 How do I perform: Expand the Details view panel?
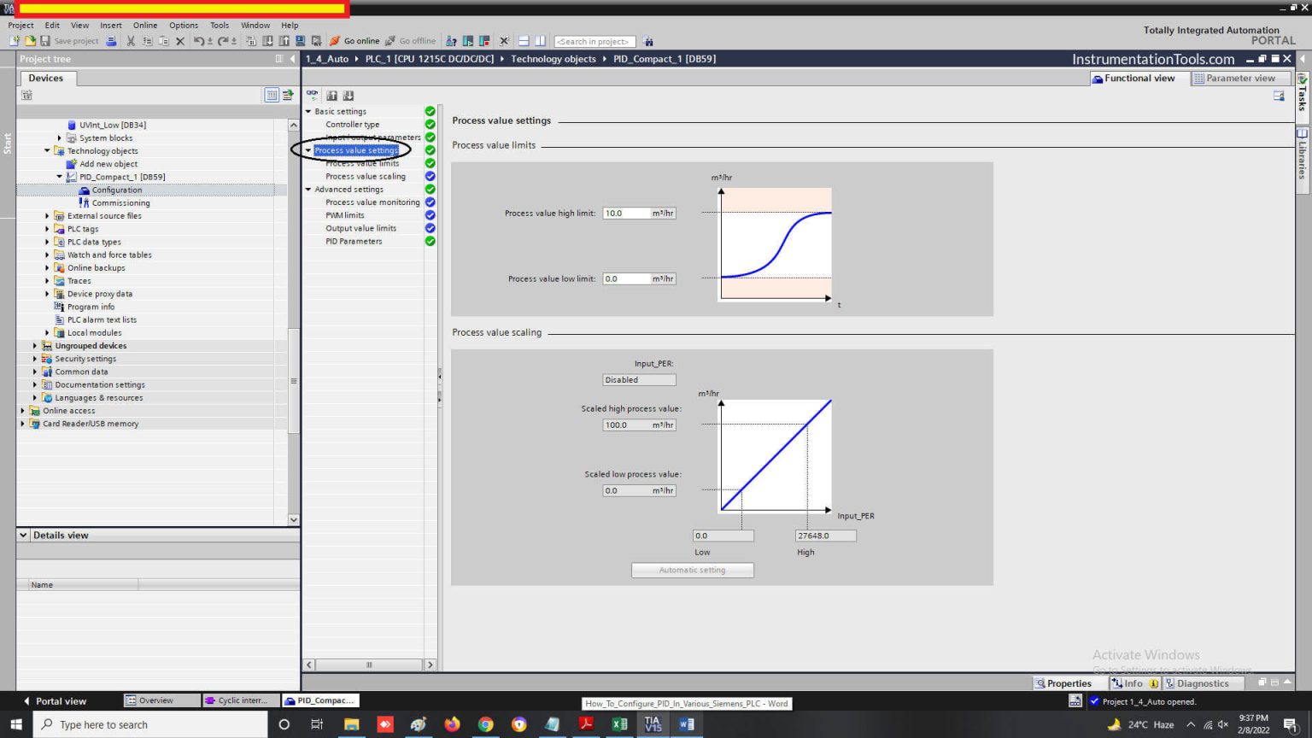tap(23, 536)
